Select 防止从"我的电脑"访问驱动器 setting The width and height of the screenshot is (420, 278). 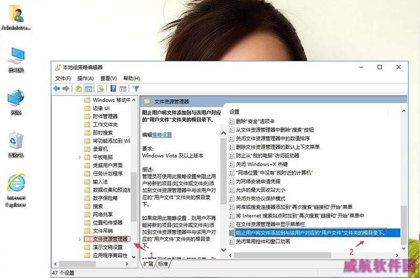(267, 156)
